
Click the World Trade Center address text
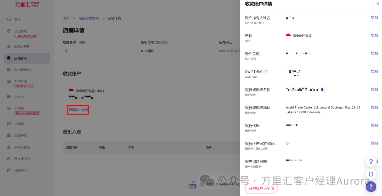pos(323,110)
